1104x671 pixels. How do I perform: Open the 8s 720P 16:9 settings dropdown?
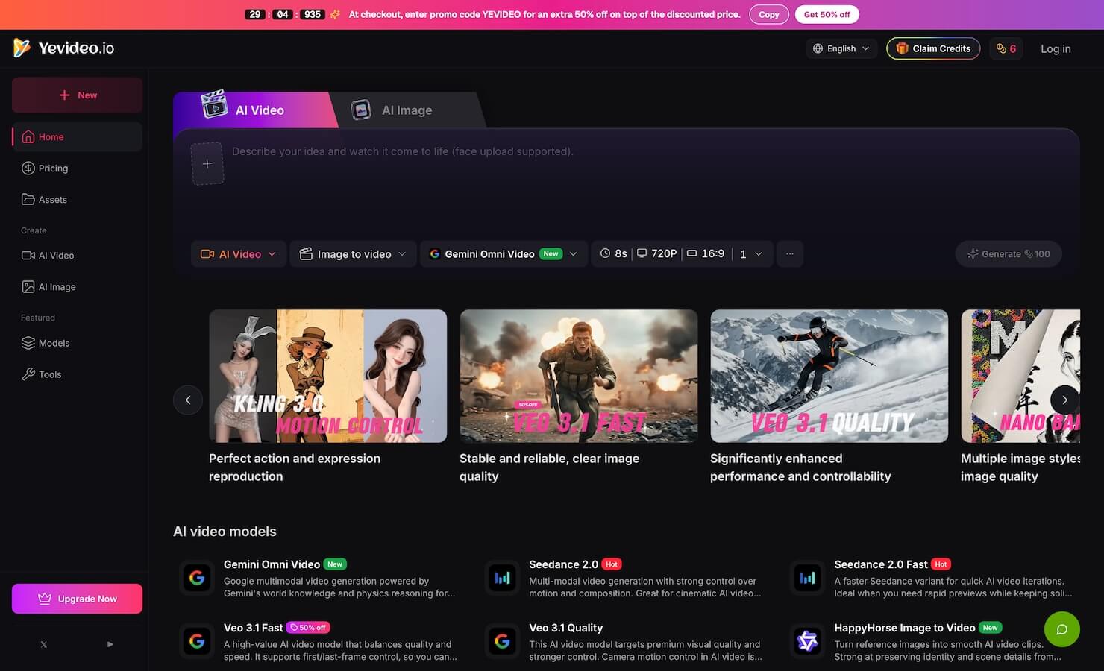[682, 254]
